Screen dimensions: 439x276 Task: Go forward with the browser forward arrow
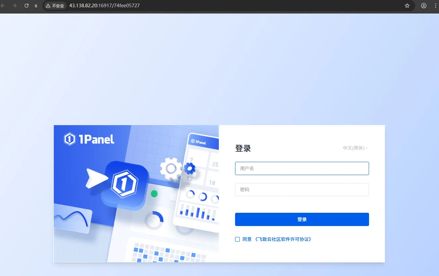[15, 6]
